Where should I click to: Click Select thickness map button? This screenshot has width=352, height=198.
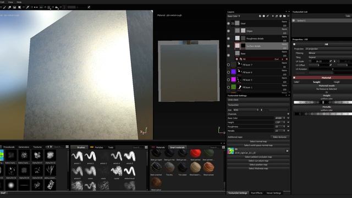click(x=258, y=168)
